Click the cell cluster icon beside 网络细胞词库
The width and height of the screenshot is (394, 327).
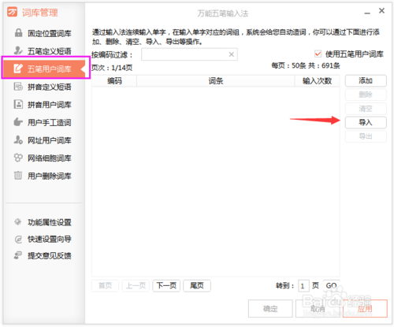(x=18, y=158)
